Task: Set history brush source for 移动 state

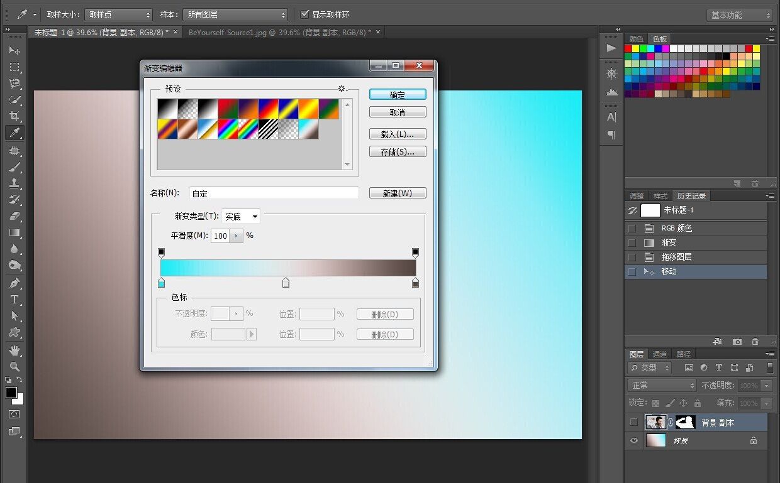Action: [632, 271]
